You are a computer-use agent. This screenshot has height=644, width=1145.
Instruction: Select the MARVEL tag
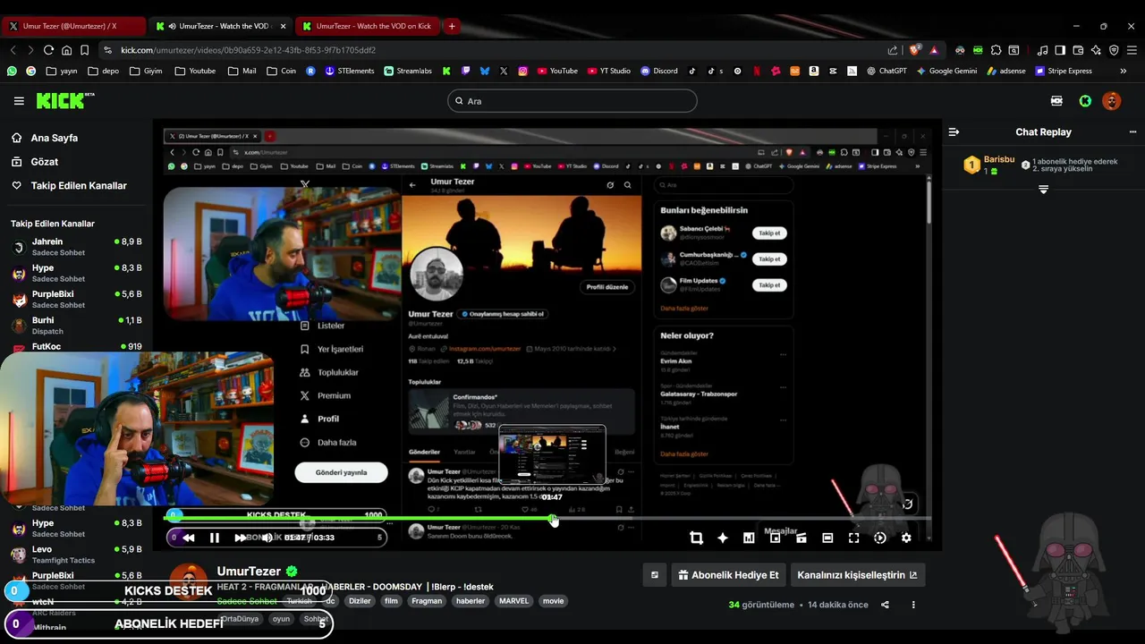tap(514, 601)
